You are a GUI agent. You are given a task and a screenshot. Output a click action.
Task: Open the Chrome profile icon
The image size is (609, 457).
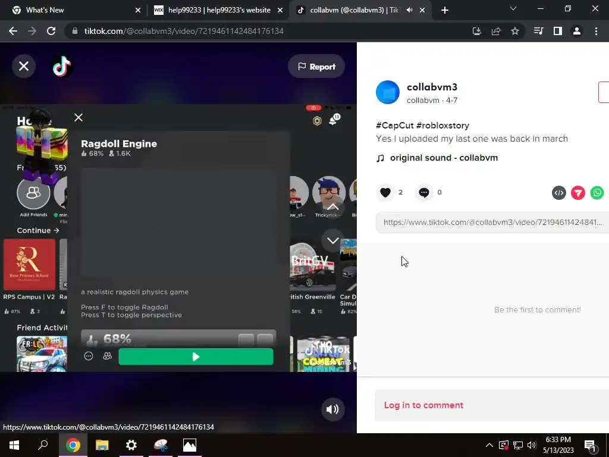pos(577,31)
